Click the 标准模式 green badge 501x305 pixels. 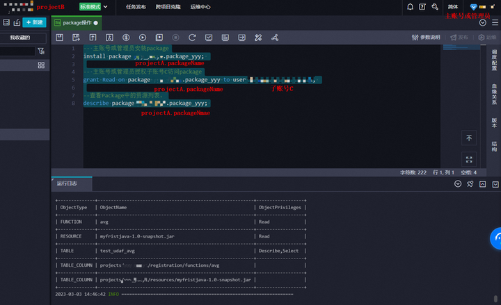pyautogui.click(x=90, y=7)
